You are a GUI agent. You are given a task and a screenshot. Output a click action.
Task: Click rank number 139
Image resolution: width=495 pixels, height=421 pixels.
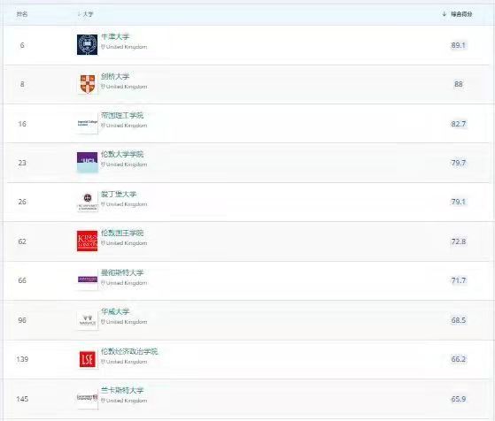pyautogui.click(x=22, y=359)
